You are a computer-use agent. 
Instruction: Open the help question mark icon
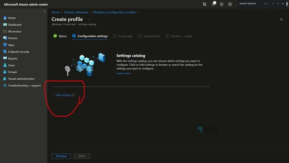coord(230,4)
